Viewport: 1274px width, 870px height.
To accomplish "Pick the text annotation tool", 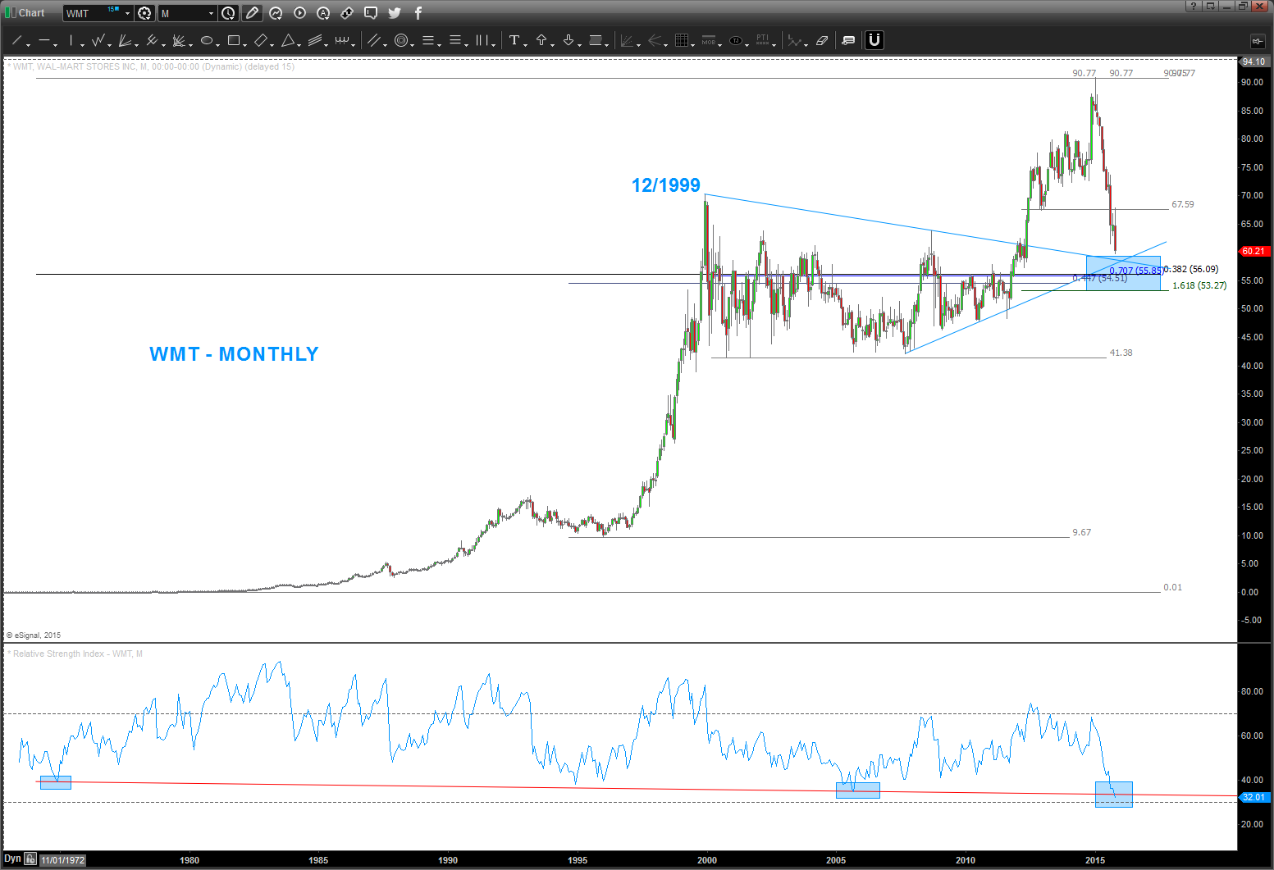I will tap(514, 40).
